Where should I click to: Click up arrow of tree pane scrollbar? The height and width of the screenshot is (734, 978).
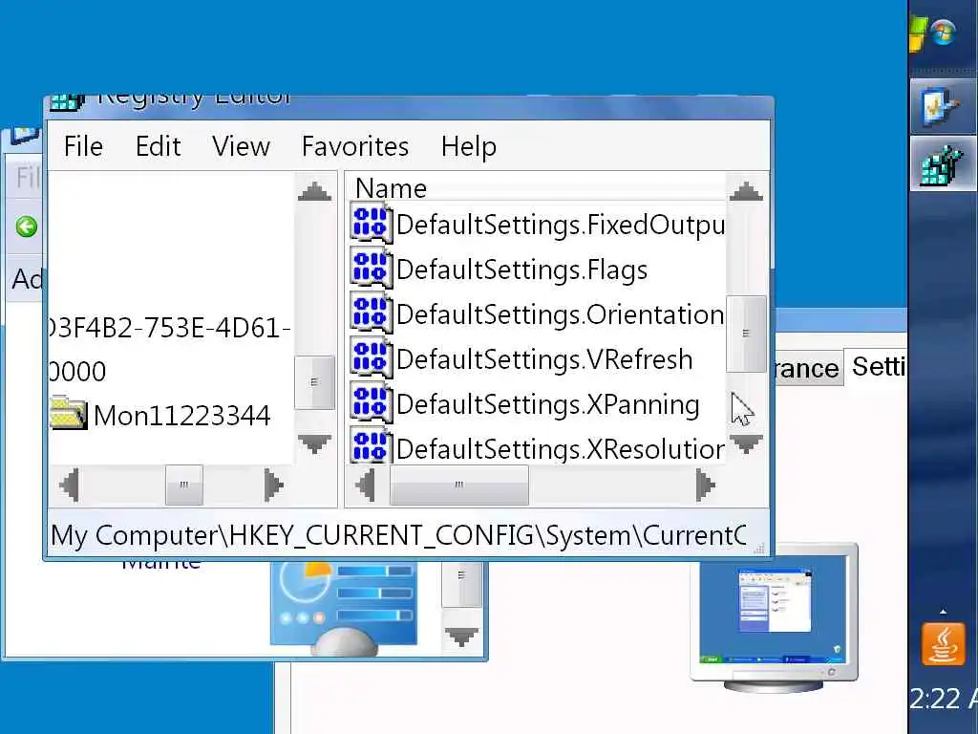314,191
